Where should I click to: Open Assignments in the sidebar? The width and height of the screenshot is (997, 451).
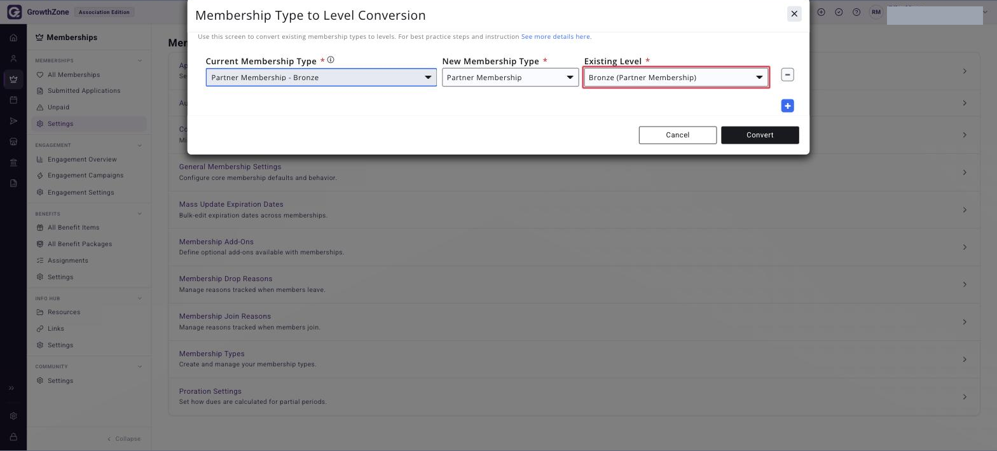point(88,261)
